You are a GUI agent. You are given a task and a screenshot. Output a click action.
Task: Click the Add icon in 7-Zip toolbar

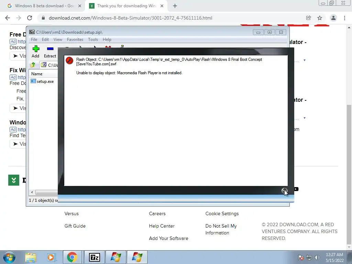pos(35,52)
